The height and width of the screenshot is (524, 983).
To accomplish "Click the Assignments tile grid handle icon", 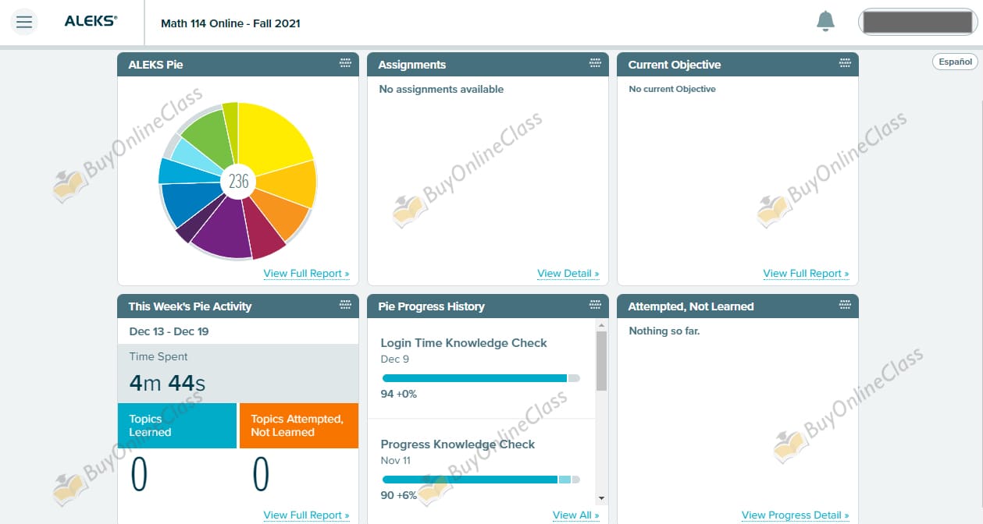I will click(596, 64).
